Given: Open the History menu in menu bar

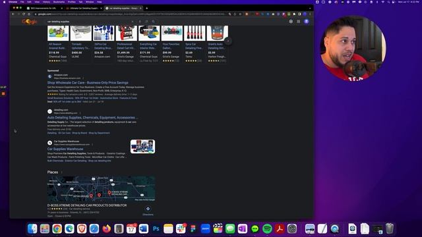Looking at the screenshot, I should pyautogui.click(x=46, y=2).
